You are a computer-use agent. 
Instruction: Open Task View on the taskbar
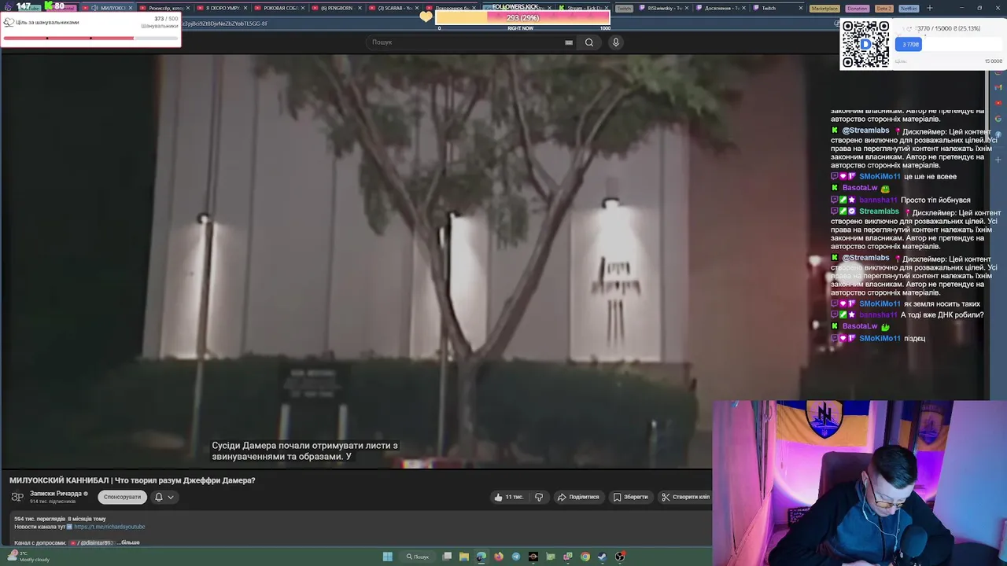point(447,557)
